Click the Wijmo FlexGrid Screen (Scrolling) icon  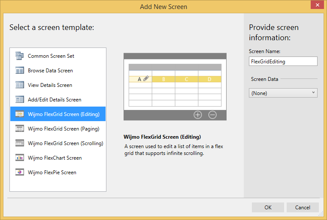[x=19, y=143]
